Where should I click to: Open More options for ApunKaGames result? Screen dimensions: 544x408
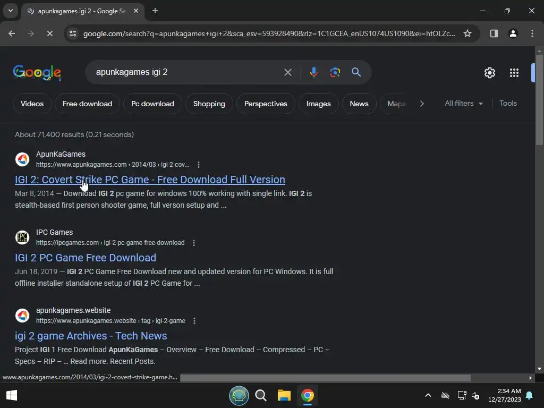(199, 165)
